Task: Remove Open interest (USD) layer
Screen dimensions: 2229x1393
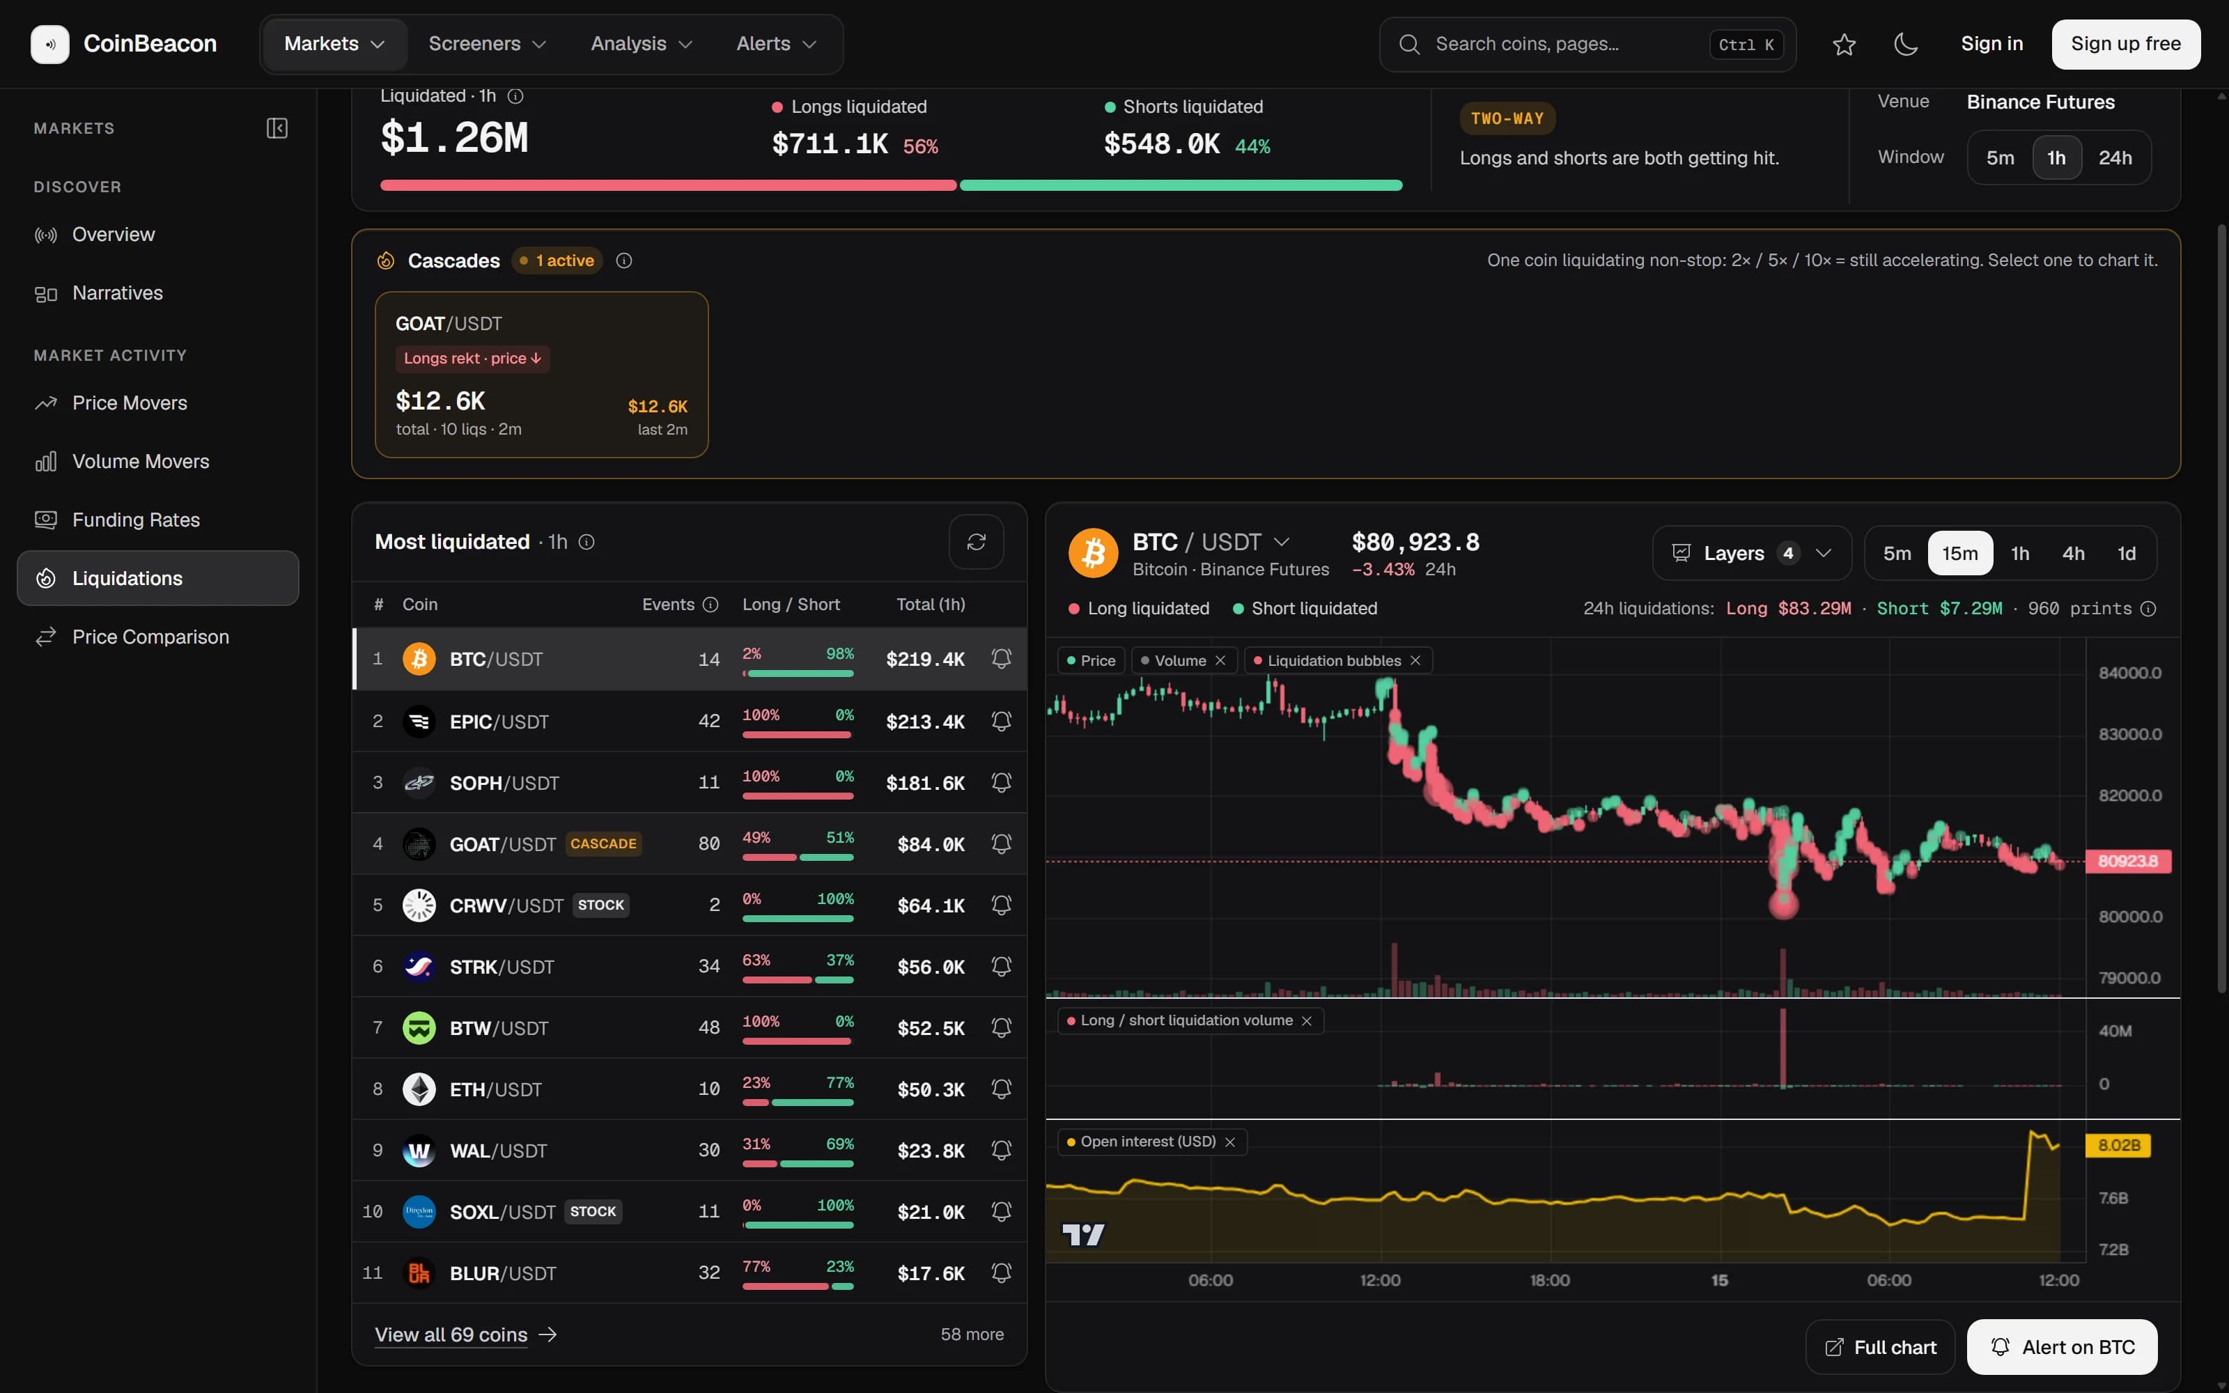Action: [1229, 1142]
